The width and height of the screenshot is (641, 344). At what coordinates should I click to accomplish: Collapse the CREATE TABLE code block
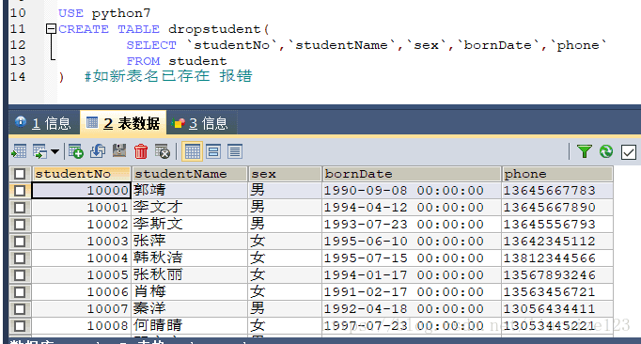click(x=51, y=28)
